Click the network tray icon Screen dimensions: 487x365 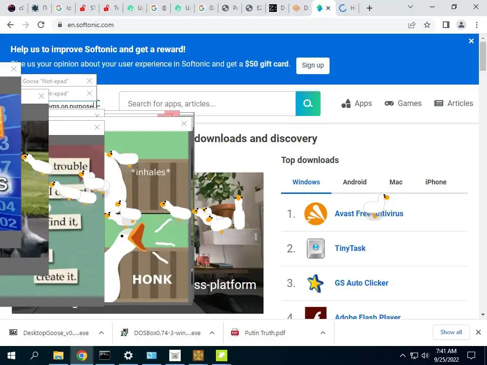pyautogui.click(x=414, y=355)
